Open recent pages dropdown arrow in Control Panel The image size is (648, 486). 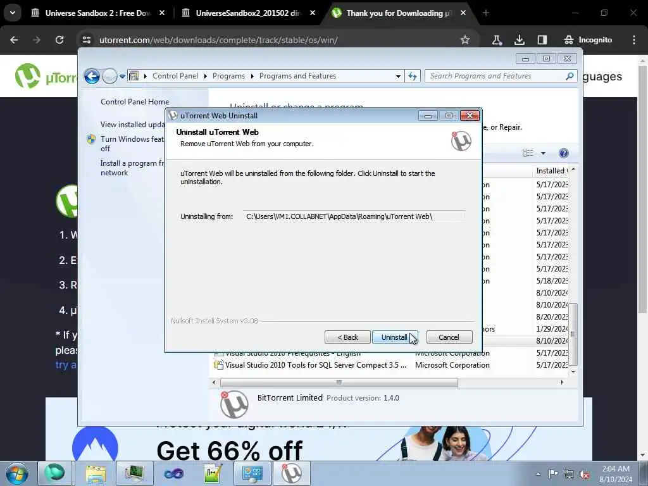click(122, 76)
